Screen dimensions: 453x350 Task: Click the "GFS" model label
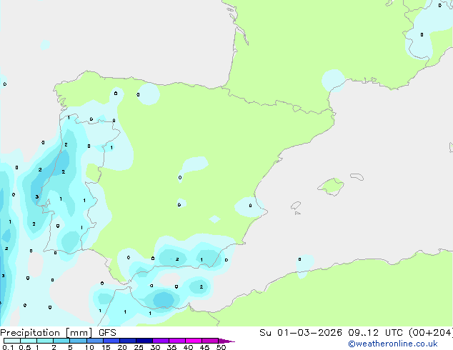tap(107, 333)
